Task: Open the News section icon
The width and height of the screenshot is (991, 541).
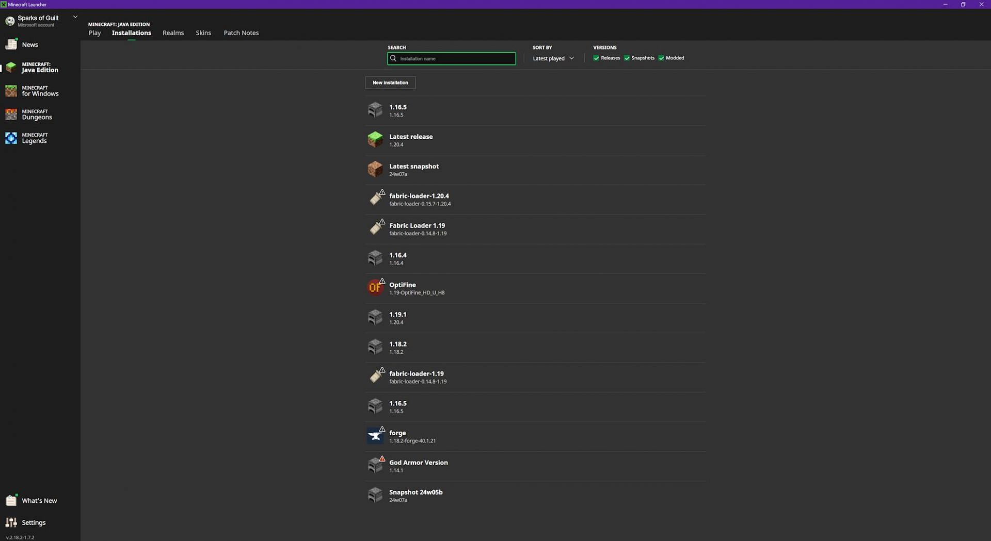Action: (x=11, y=44)
